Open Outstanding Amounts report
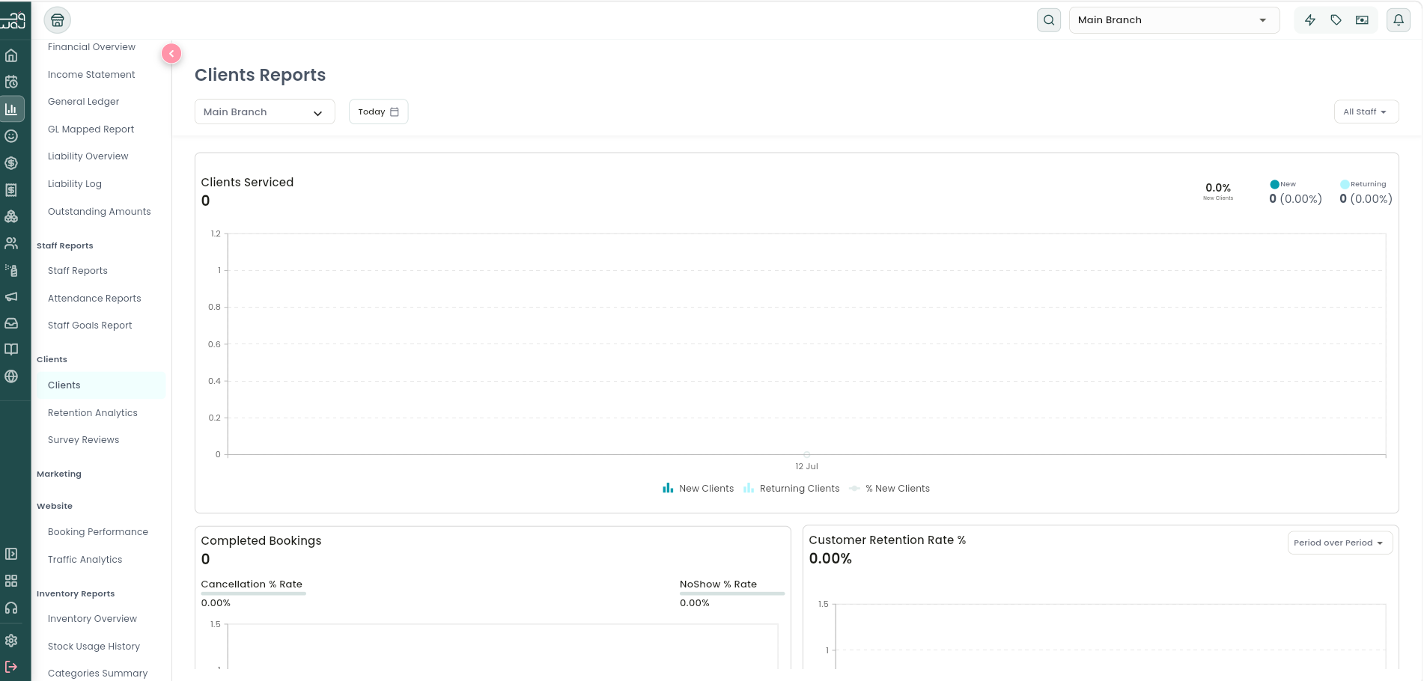Viewport: 1424px width, 681px height. (99, 212)
